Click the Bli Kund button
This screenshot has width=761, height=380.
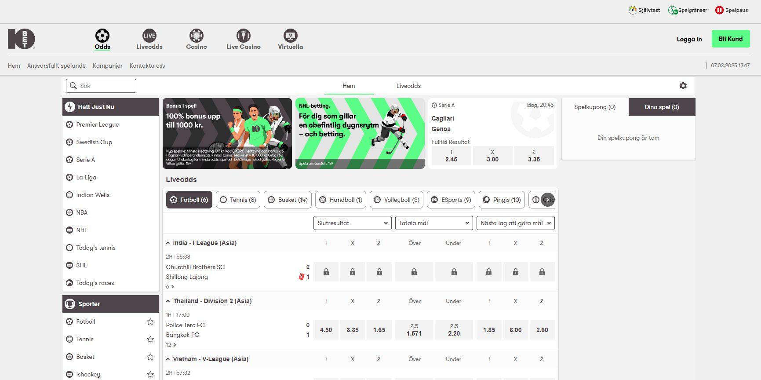[730, 39]
